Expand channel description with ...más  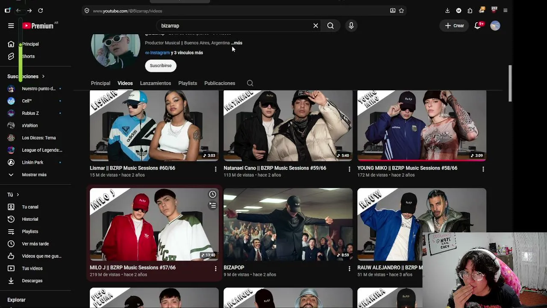click(x=237, y=43)
